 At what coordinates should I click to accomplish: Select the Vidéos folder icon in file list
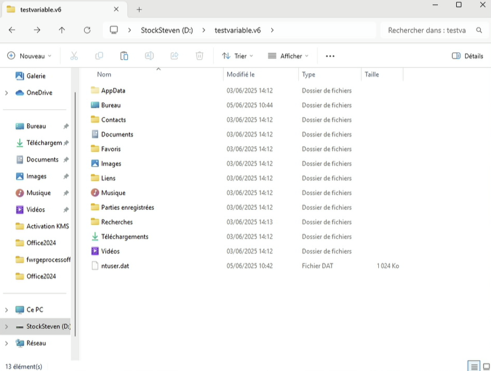(x=95, y=251)
